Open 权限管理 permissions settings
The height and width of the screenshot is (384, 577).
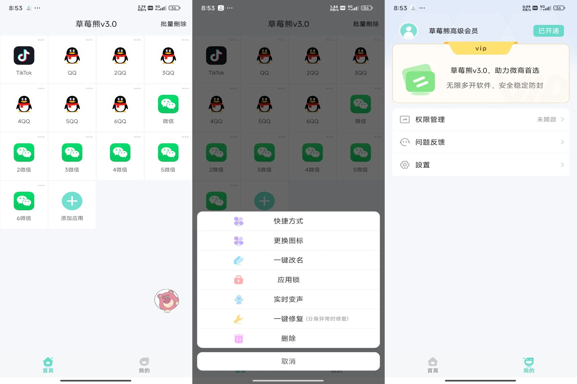point(481,119)
